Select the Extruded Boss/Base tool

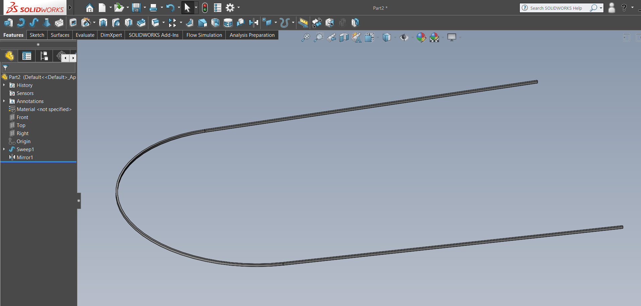pyautogui.click(x=8, y=22)
